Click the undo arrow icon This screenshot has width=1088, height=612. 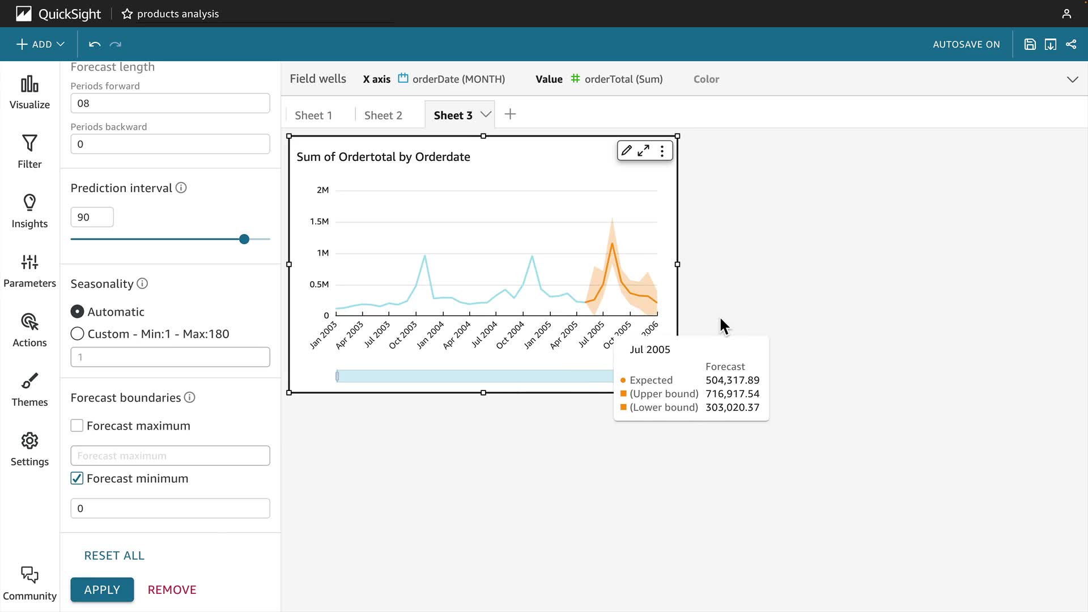click(x=95, y=44)
